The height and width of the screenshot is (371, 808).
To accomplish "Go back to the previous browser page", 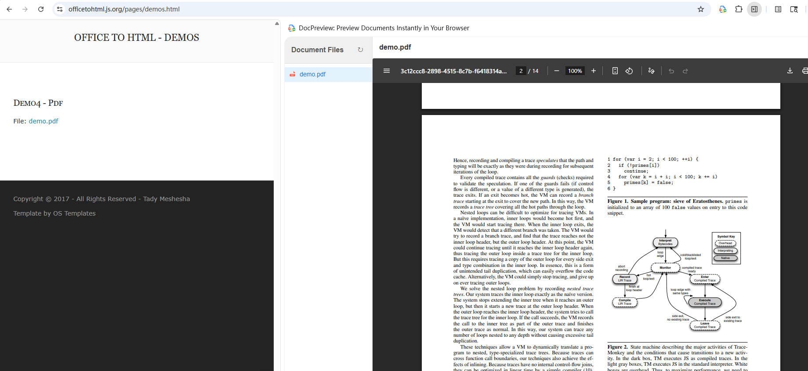I will [9, 9].
